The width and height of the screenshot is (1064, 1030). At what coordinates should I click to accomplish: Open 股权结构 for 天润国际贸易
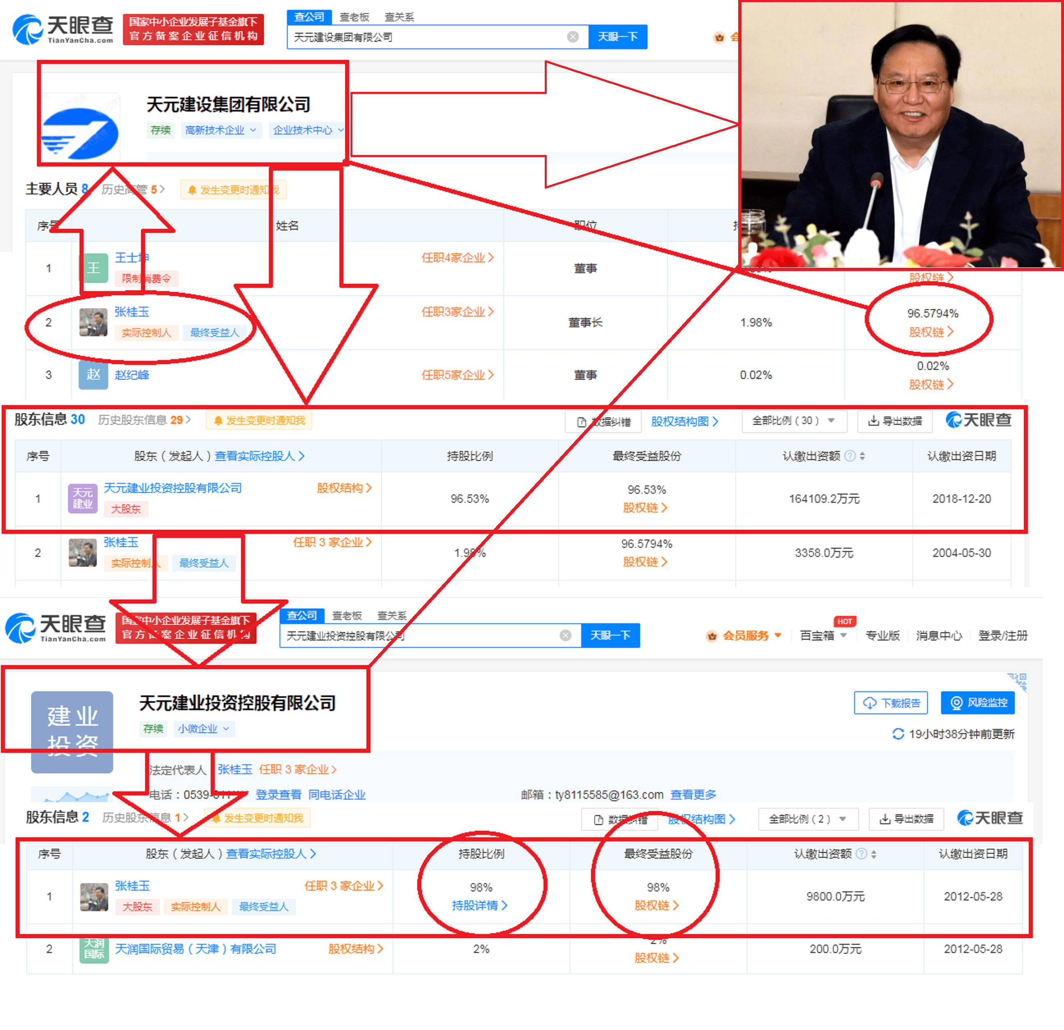pyautogui.click(x=356, y=948)
